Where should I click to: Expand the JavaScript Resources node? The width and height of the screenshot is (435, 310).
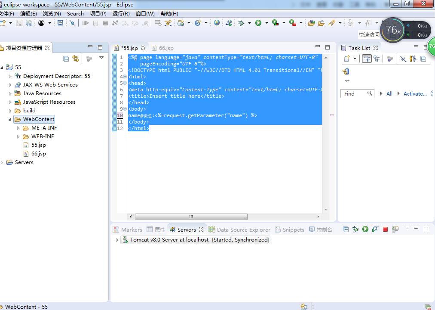(10, 102)
